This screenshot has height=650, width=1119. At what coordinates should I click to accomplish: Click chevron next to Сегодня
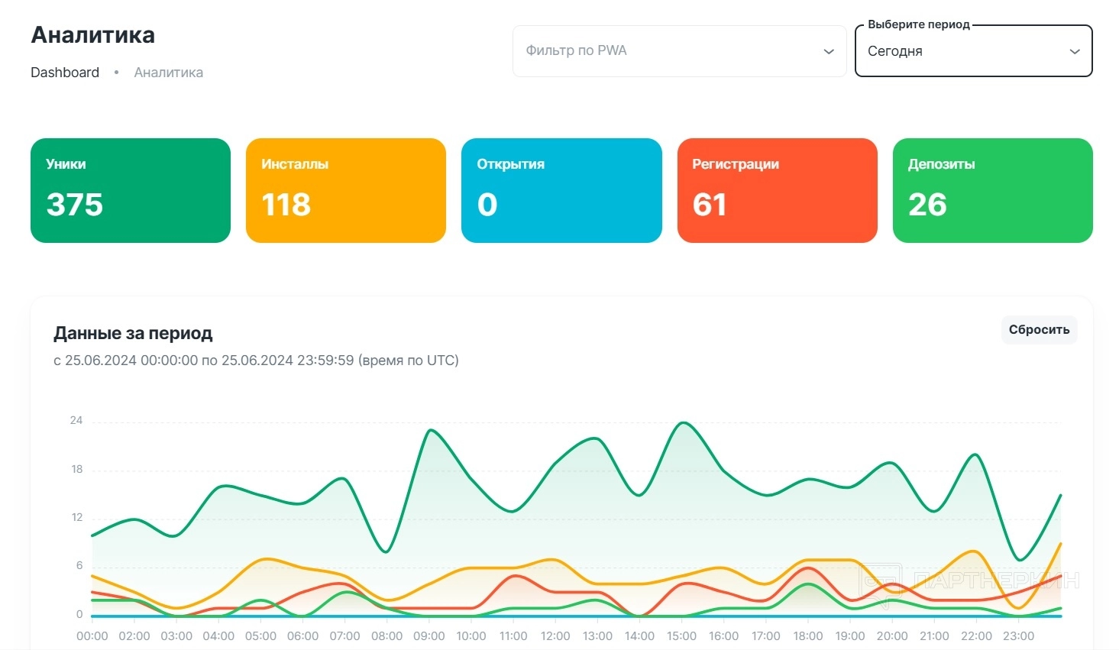click(x=1075, y=52)
